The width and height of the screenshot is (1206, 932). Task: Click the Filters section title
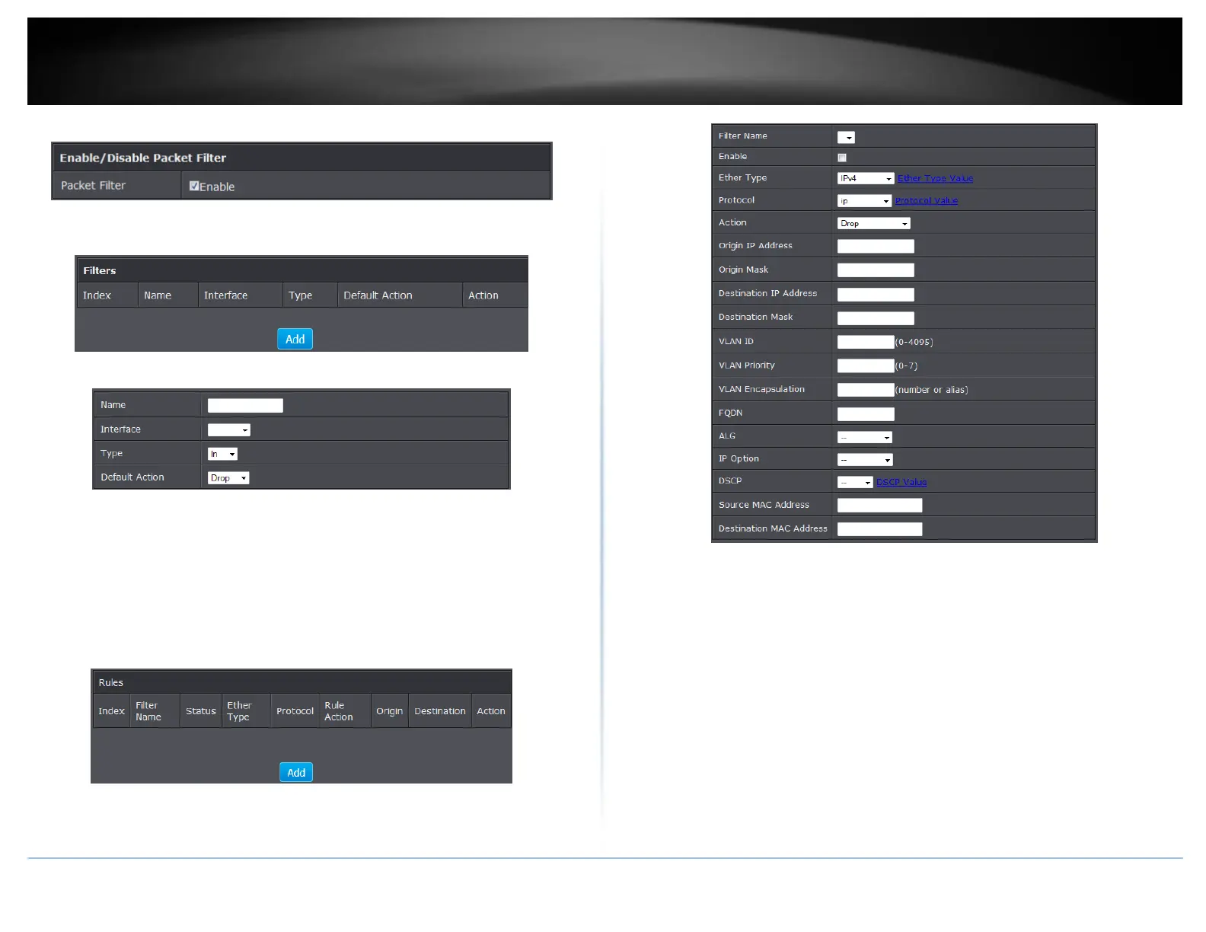100,271
